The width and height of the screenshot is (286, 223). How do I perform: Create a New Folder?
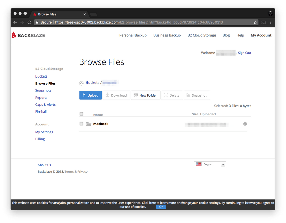[146, 95]
